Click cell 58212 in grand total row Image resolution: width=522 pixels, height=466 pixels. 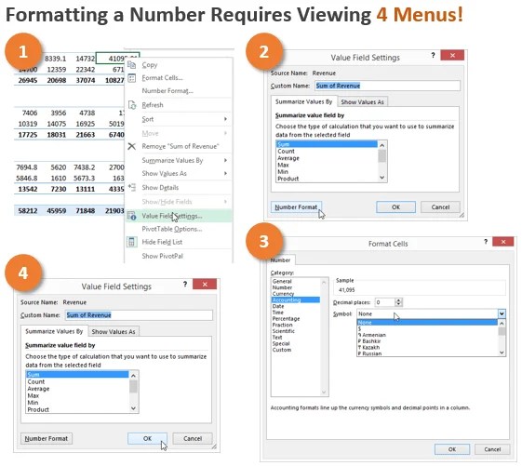pos(28,211)
